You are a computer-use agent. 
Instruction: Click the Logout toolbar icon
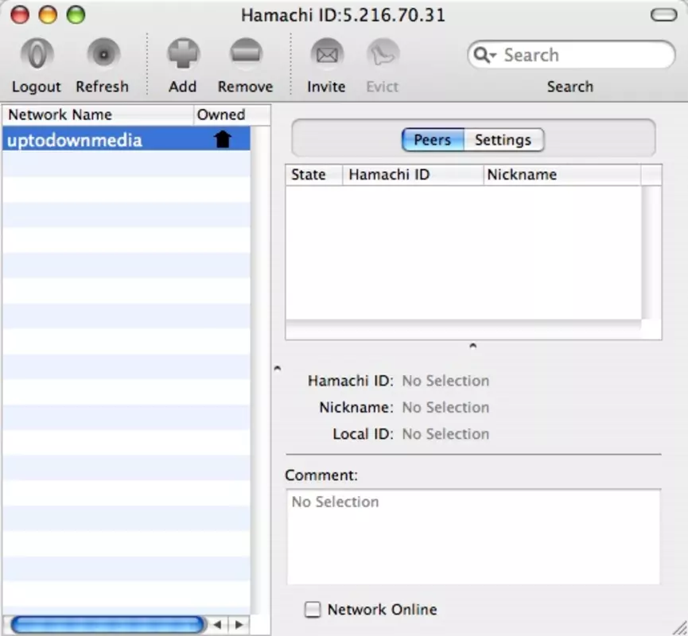click(37, 54)
